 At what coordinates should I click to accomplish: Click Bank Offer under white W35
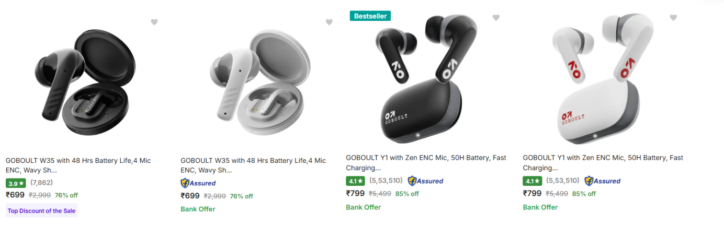[x=198, y=209]
